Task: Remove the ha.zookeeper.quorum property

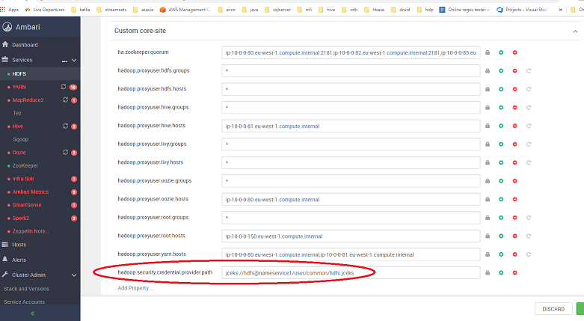Action: click(514, 52)
